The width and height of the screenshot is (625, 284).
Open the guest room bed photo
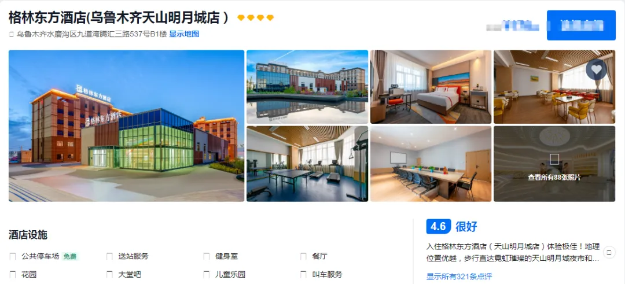(431, 87)
